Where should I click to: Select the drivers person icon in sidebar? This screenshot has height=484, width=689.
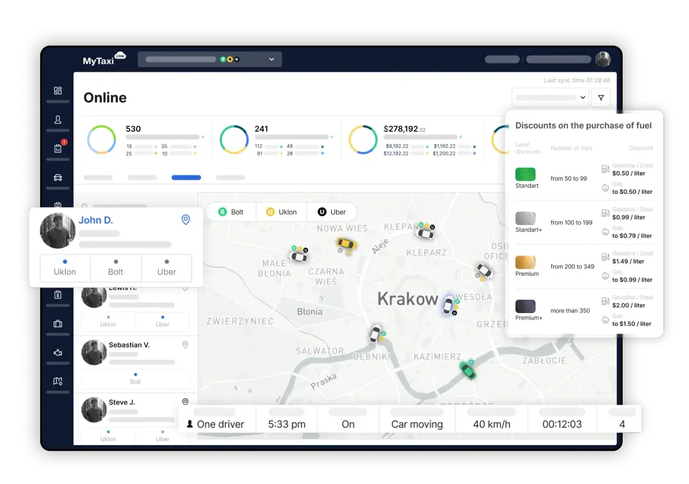pyautogui.click(x=57, y=120)
